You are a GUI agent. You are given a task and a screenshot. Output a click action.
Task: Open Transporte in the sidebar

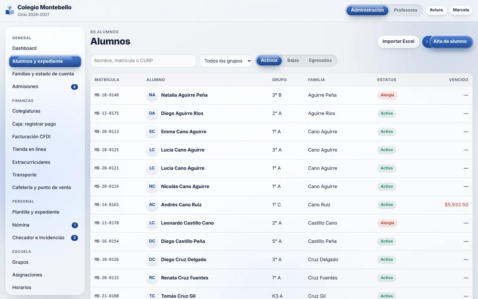[x=45, y=175]
